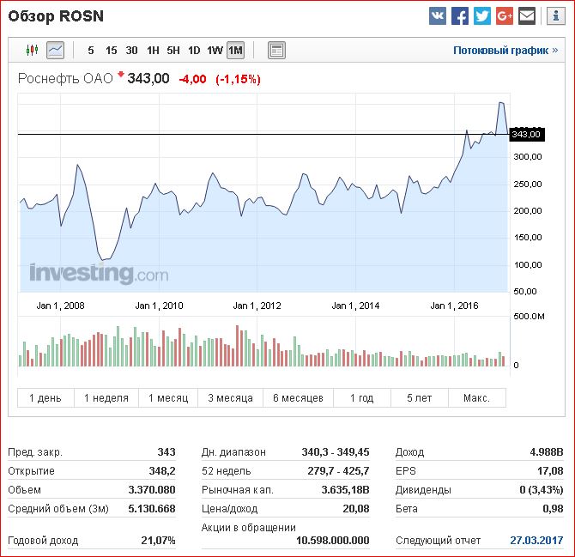Select the 1M interval button
This screenshot has width=575, height=557.
click(236, 51)
